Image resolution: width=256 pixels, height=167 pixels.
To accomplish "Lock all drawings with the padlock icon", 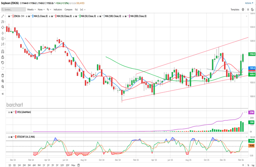I will [2, 57].
